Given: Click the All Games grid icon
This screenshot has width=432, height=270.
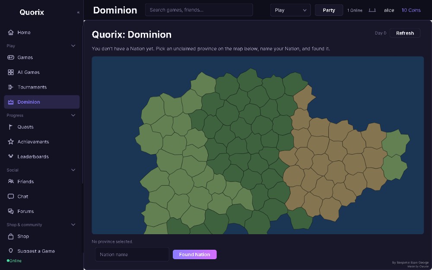Looking at the screenshot, I should 11,73.
